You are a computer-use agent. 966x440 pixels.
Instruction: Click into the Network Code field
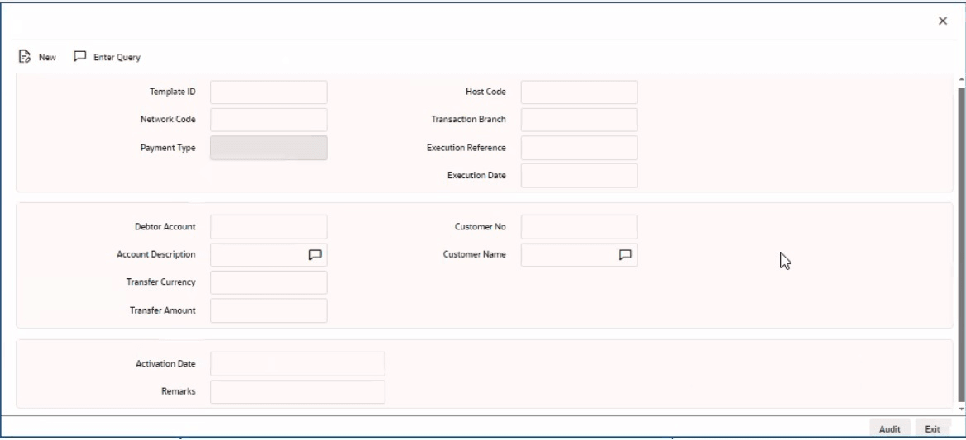tap(269, 120)
